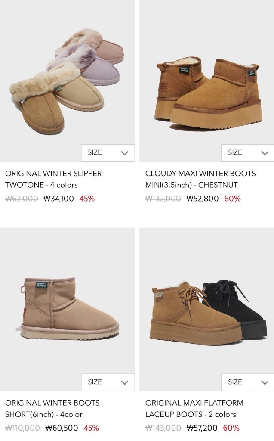Open SIZE dropdown for Original Winter Boots Short

[x=108, y=382]
